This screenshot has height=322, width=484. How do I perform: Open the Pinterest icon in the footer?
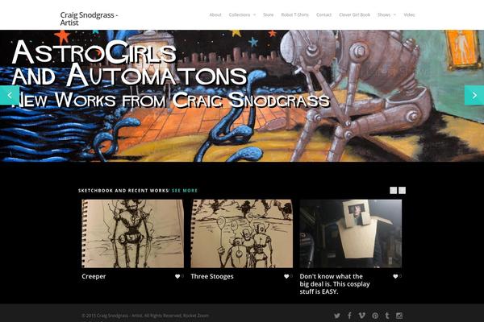pos(375,316)
